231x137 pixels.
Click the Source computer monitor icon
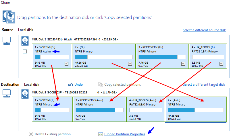(7, 41)
